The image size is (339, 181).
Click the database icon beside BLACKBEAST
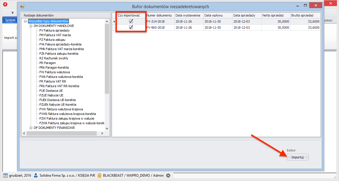tap(99, 175)
